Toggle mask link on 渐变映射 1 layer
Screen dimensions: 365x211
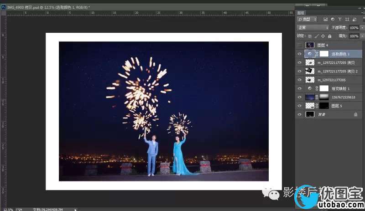317,88
